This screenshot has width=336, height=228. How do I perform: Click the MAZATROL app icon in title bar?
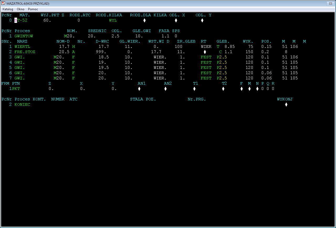click(x=3, y=3)
